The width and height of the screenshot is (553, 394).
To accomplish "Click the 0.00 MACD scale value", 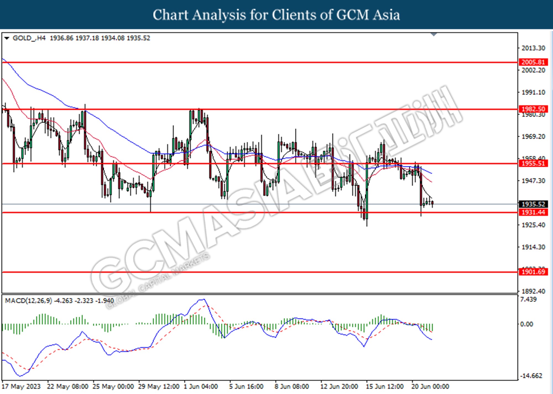I will pyautogui.click(x=527, y=324).
